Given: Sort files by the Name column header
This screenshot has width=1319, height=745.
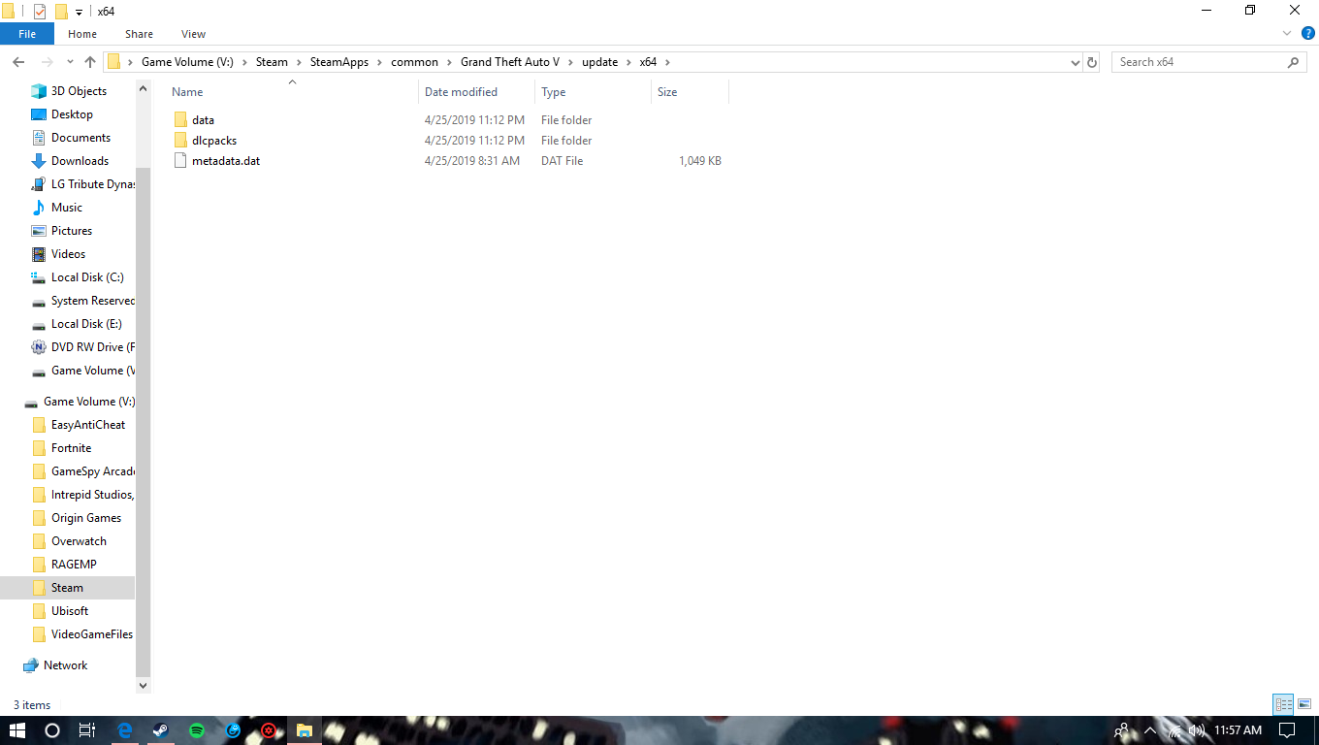Looking at the screenshot, I should [x=185, y=91].
